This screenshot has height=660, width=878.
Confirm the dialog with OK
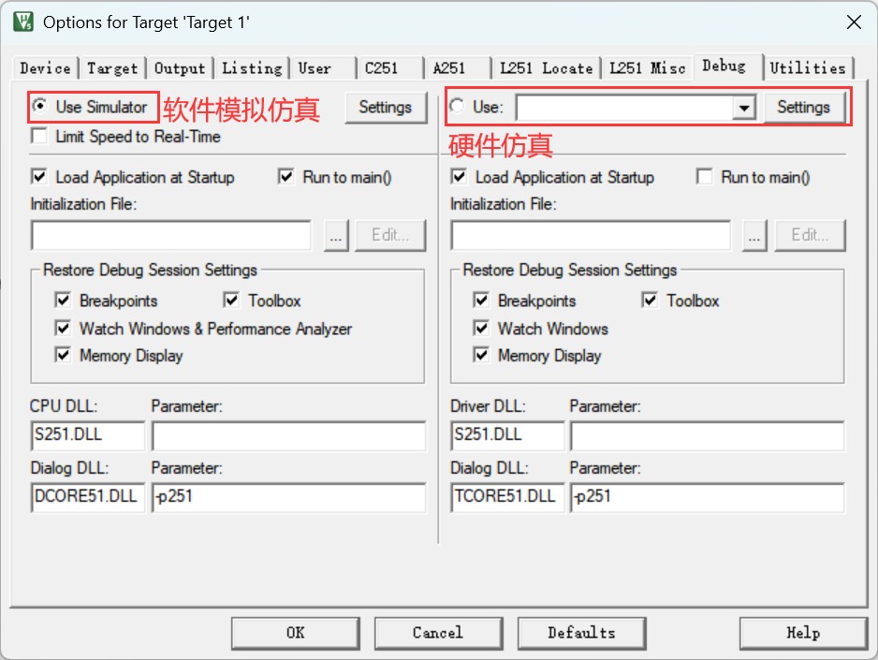[x=296, y=633]
